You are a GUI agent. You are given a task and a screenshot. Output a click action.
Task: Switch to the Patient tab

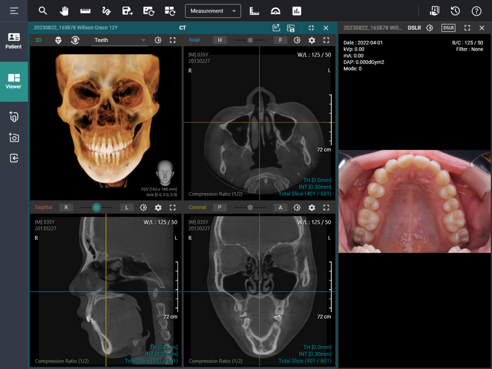pyautogui.click(x=13, y=42)
